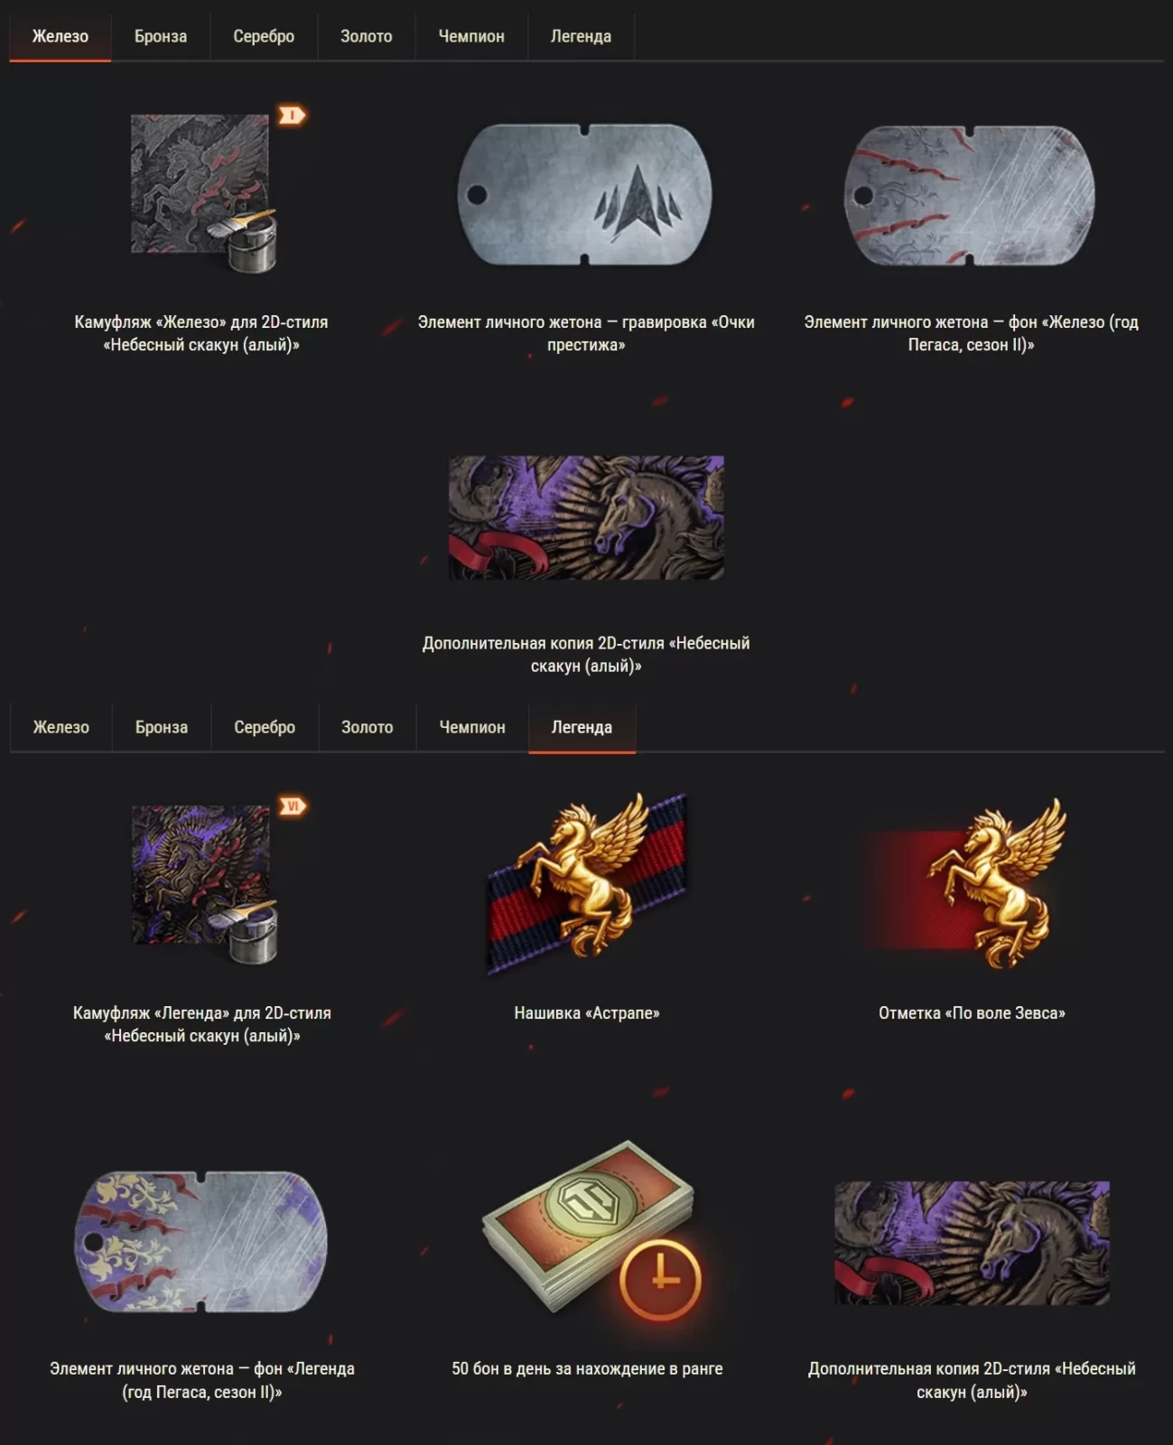Open Чемпион tab in the second tab row
1173x1445 pixels.
pos(472,727)
